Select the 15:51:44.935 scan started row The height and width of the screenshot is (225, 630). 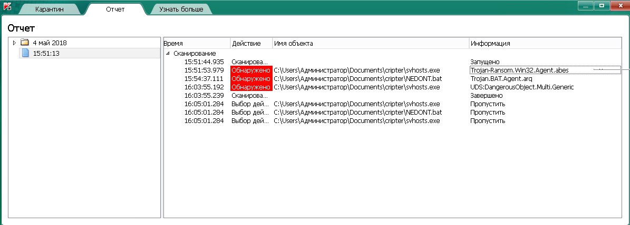pyautogui.click(x=392, y=62)
